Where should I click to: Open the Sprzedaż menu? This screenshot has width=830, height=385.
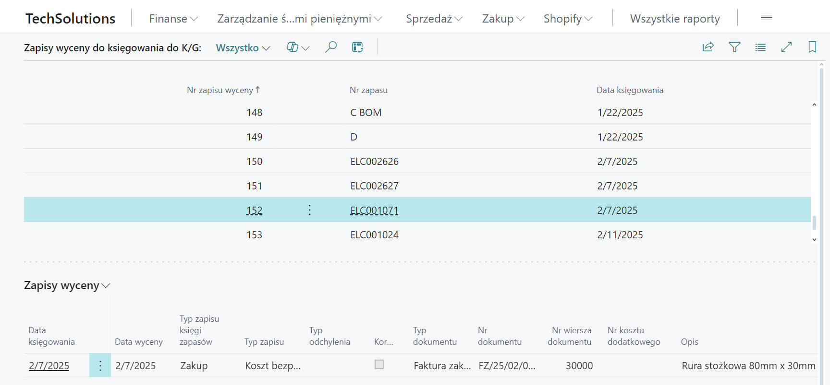434,19
